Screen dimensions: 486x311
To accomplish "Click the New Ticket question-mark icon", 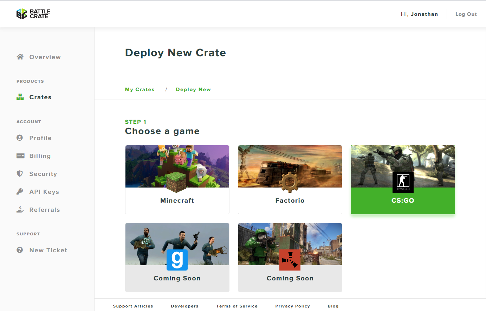I will [x=20, y=250].
